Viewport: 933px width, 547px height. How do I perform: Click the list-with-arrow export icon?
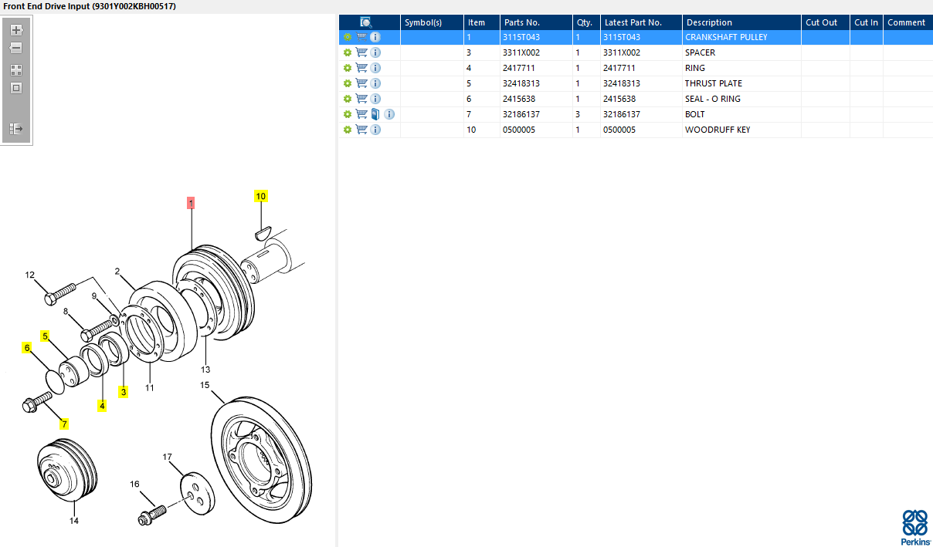[16, 129]
